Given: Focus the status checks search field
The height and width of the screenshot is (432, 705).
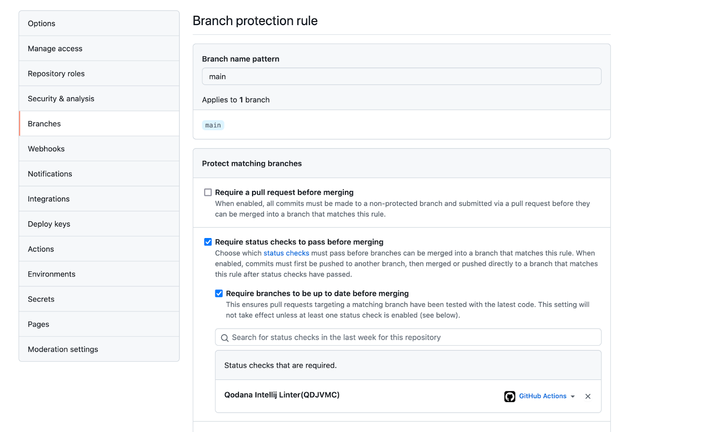Looking at the screenshot, I should click(x=408, y=337).
